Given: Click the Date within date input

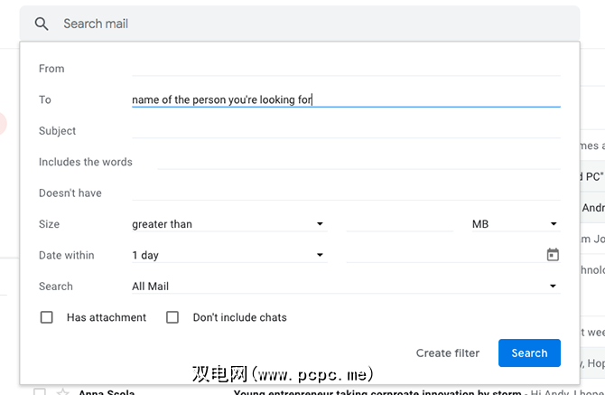Looking at the screenshot, I should (x=442, y=255).
